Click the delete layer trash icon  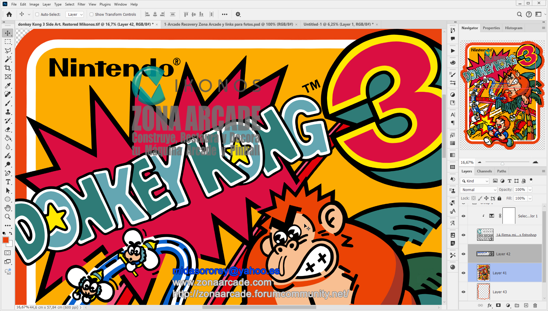click(x=535, y=305)
